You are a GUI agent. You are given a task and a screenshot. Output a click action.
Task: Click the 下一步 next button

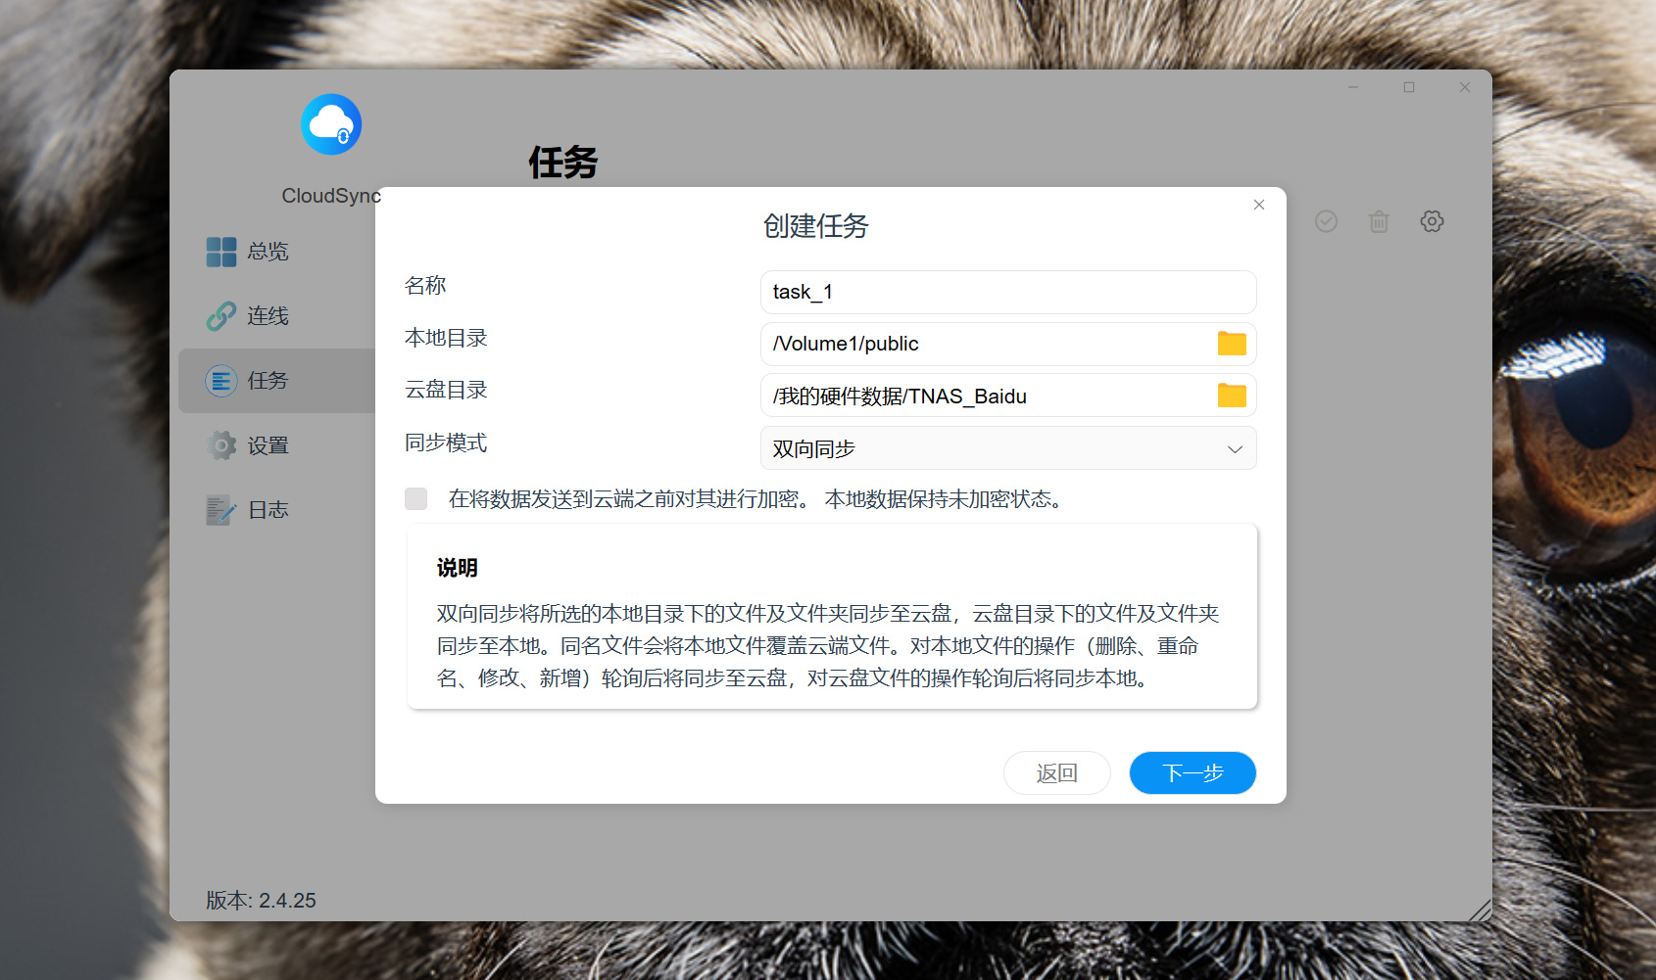1193,773
